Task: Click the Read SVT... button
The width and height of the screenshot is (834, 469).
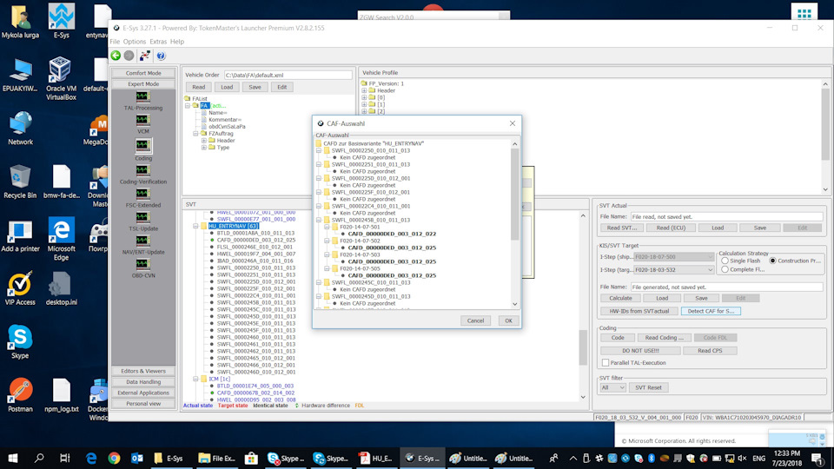Action: coord(621,228)
